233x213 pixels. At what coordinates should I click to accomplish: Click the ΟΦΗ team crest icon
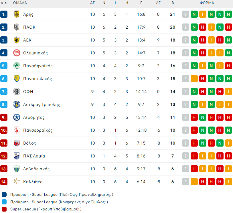(x=17, y=92)
